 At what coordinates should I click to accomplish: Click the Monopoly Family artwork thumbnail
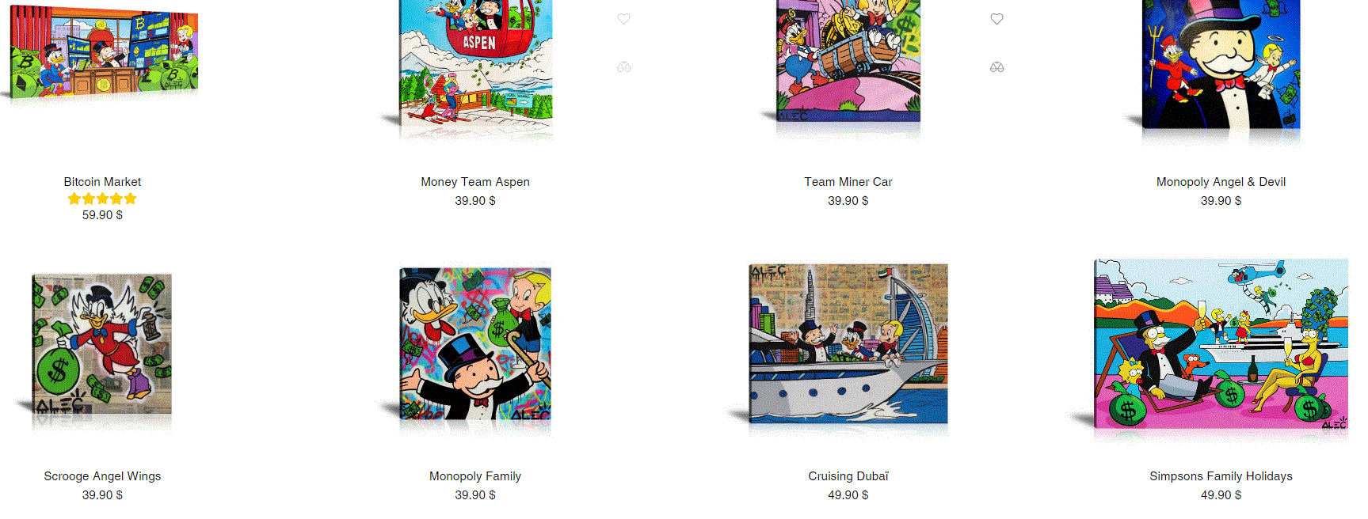pos(475,345)
